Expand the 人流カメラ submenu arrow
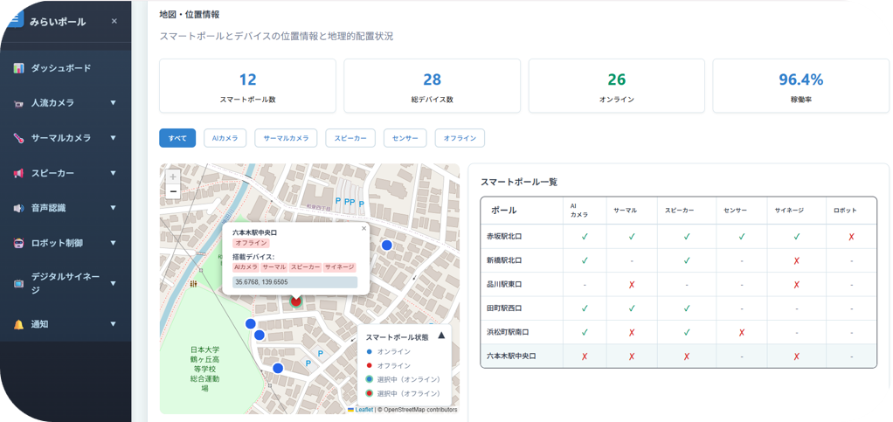Image resolution: width=893 pixels, height=422 pixels. pos(113,103)
